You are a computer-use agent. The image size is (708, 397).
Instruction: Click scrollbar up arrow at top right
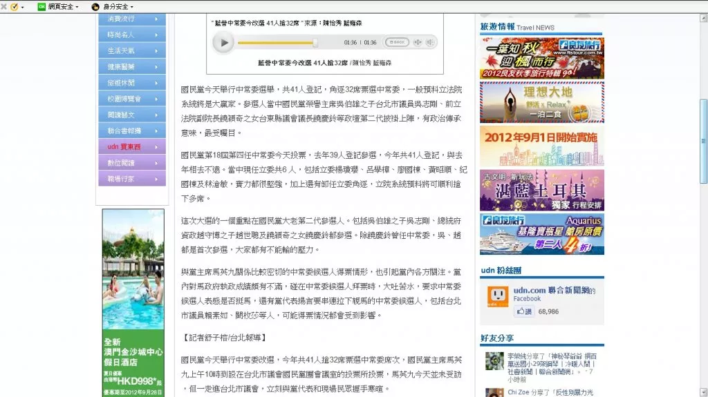703,18
